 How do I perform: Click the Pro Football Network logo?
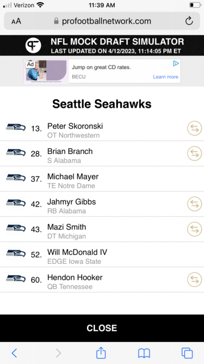pyautogui.click(x=33, y=45)
